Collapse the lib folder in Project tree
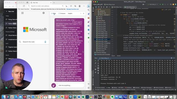The height and width of the screenshot is (99, 177). click(x=97, y=9)
